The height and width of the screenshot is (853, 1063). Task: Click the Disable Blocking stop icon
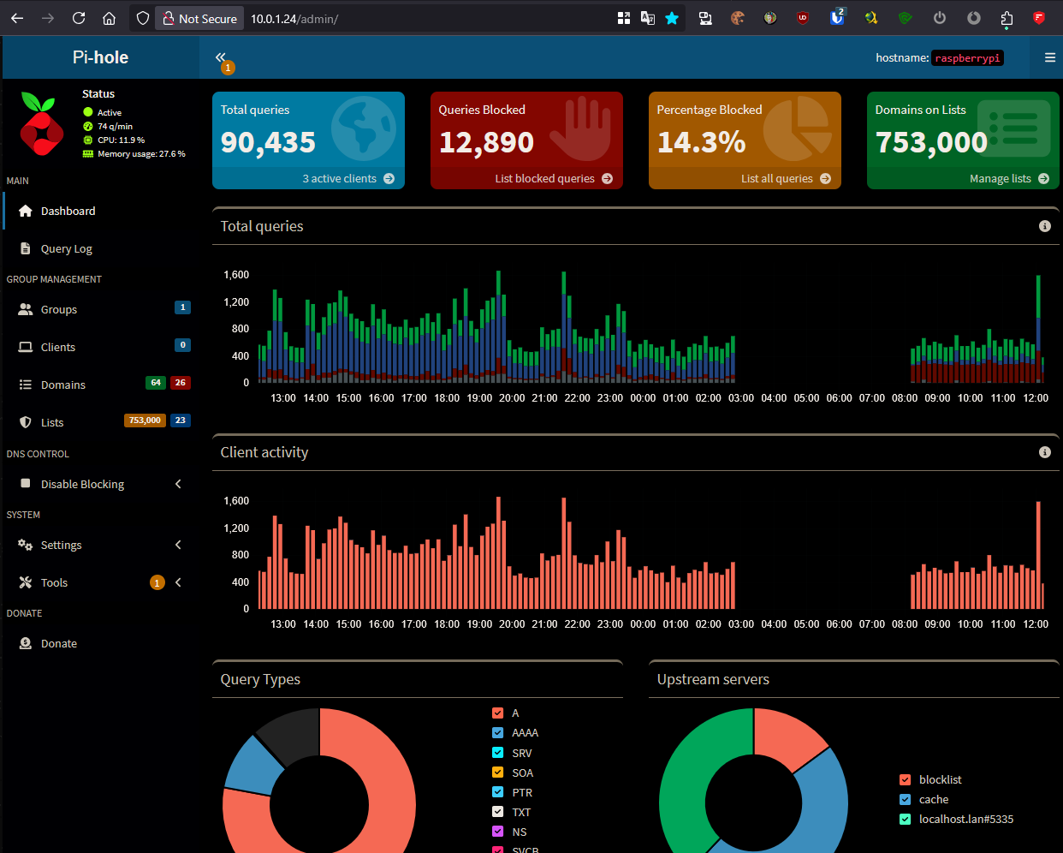tap(26, 484)
